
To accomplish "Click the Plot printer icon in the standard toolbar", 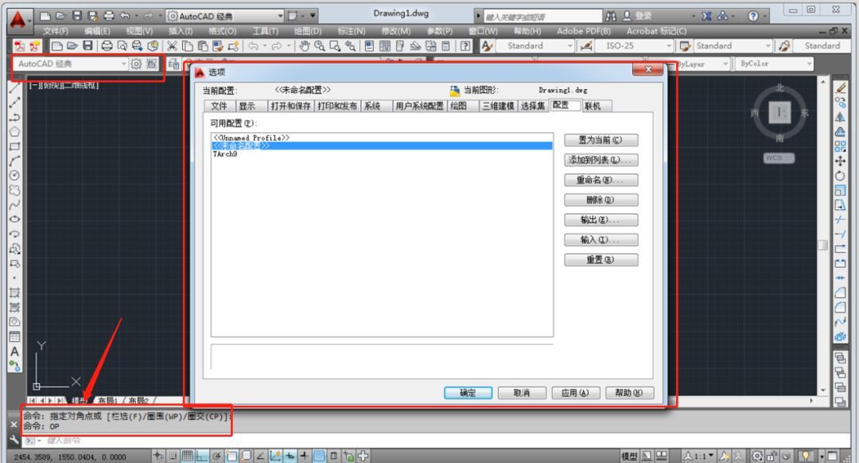I will point(107,46).
